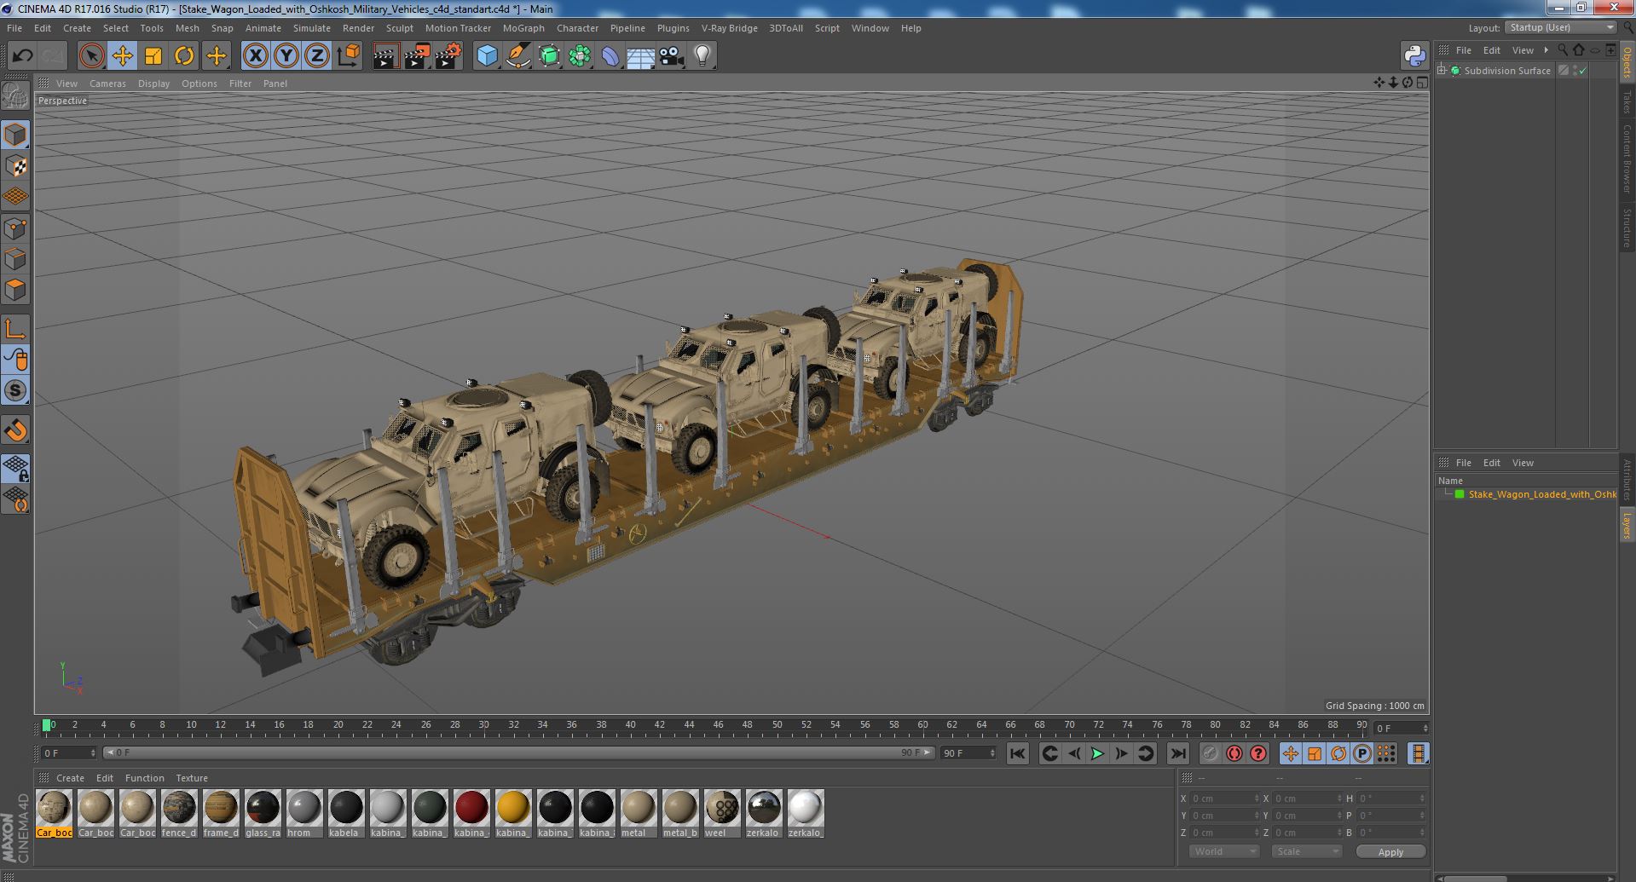Toggle autokeying button

tap(1234, 753)
